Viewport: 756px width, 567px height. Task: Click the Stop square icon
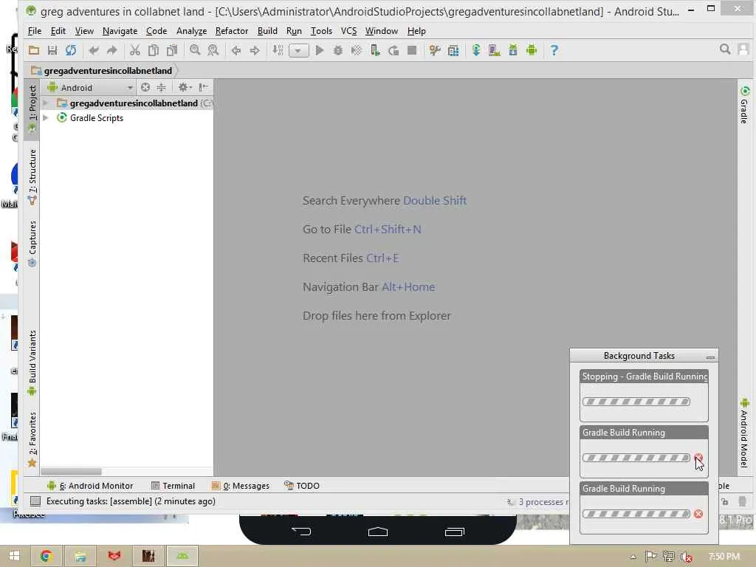[412, 50]
